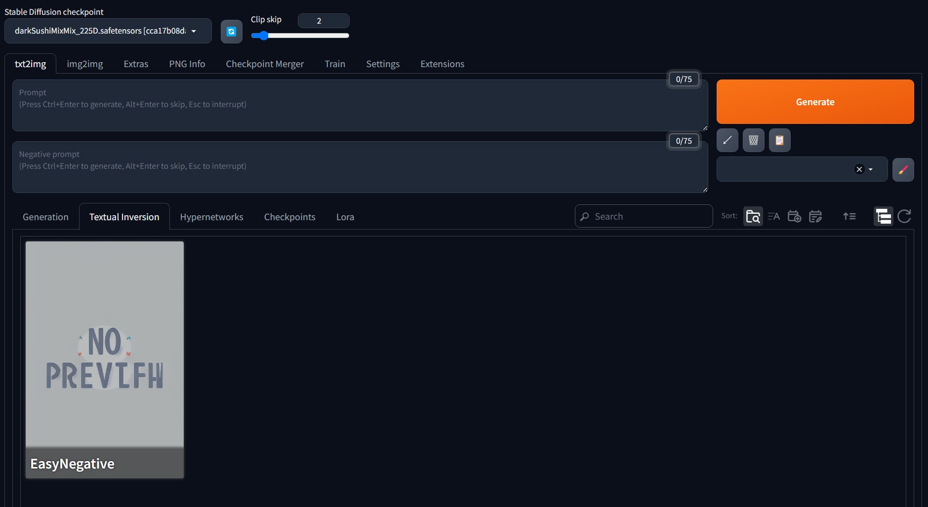Click the orange Generate button
This screenshot has height=507, width=928.
coord(815,102)
